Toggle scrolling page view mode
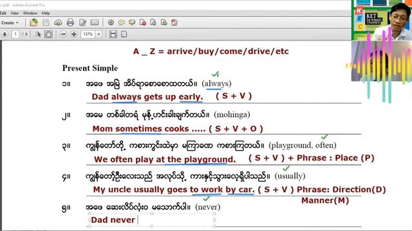Screen dimensions: 412x231 (113, 34)
